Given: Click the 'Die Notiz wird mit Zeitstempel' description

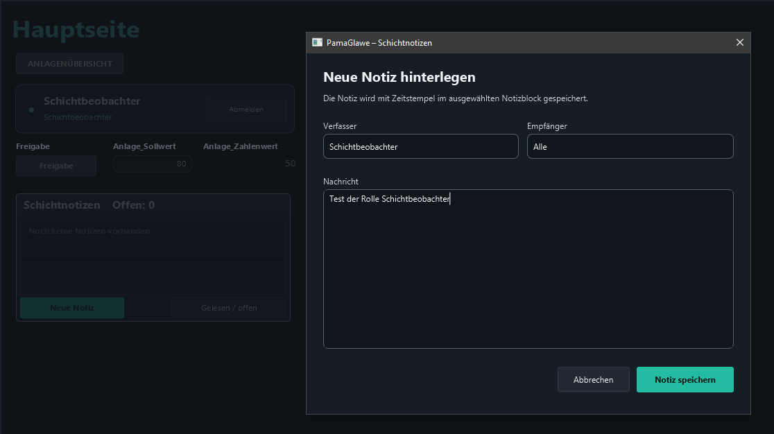Looking at the screenshot, I should 456,98.
